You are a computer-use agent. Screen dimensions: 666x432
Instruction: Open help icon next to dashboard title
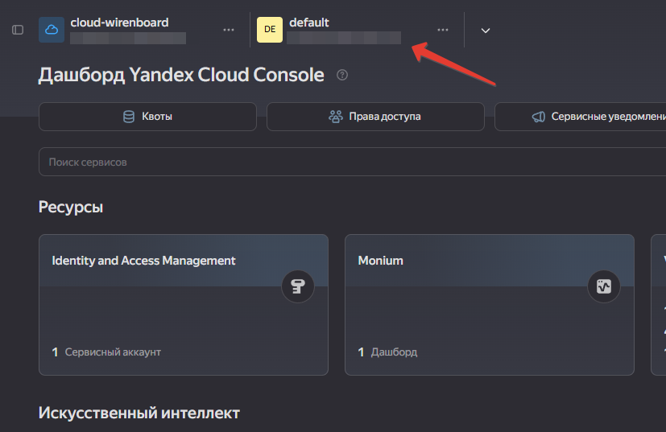[x=342, y=76]
